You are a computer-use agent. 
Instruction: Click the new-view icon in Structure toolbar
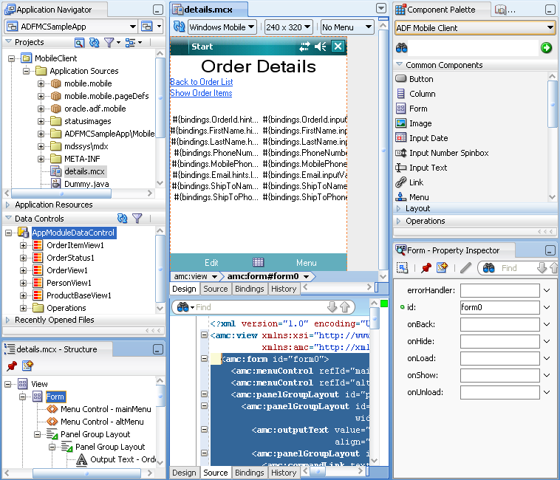27,366
